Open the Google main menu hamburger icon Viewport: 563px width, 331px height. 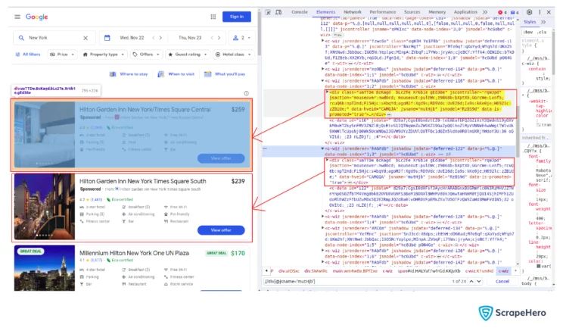(17, 17)
